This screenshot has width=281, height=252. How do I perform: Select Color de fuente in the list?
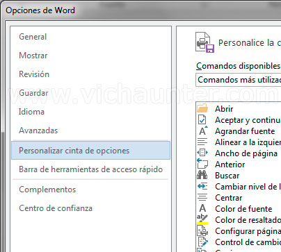(243, 209)
